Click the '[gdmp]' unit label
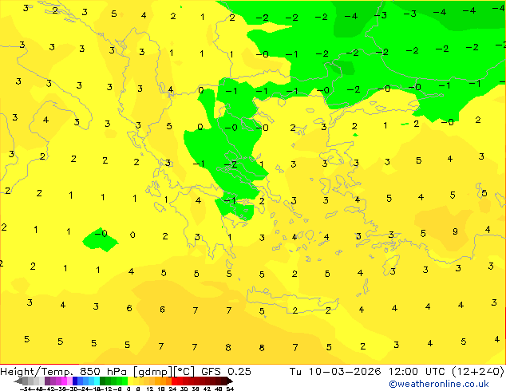506x391 pixels. [153, 372]
